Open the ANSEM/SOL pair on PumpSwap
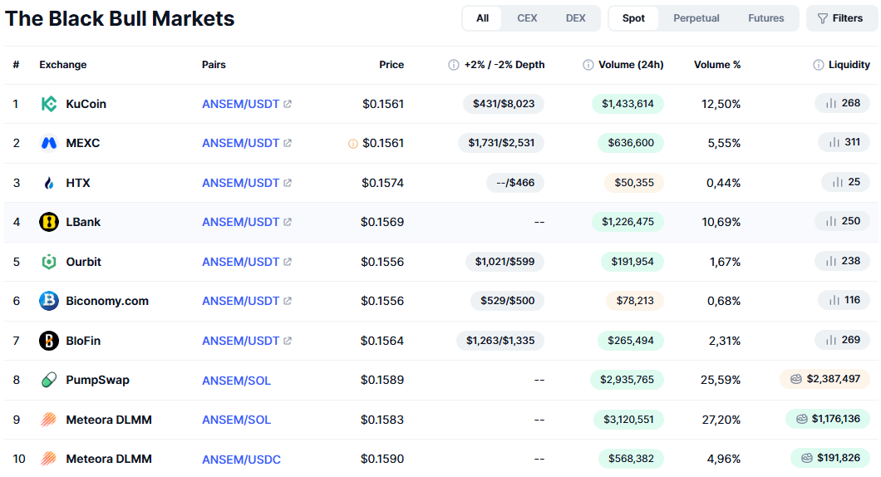The image size is (881, 477). pyautogui.click(x=237, y=381)
